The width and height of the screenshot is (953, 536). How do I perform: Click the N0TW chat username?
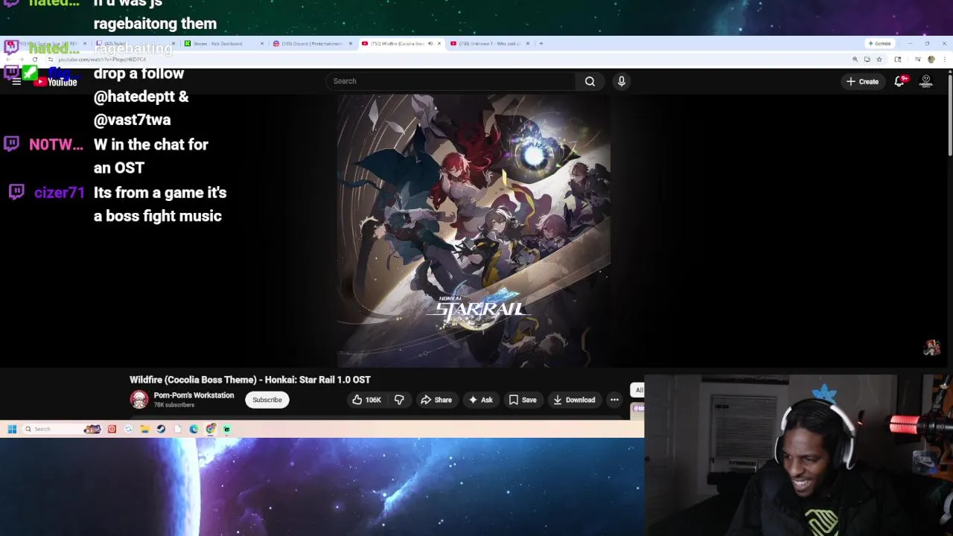tap(56, 144)
